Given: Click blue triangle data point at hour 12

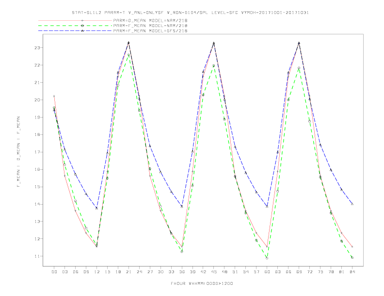Looking at the screenshot, I should point(96,208).
